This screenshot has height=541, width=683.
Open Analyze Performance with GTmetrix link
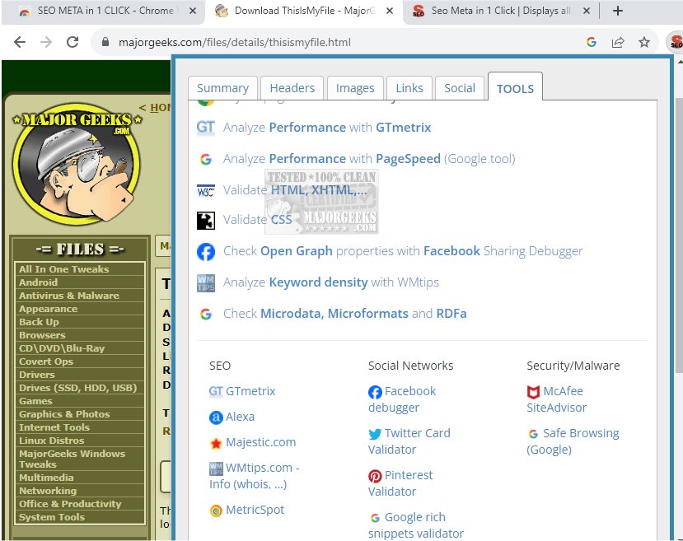click(x=327, y=128)
